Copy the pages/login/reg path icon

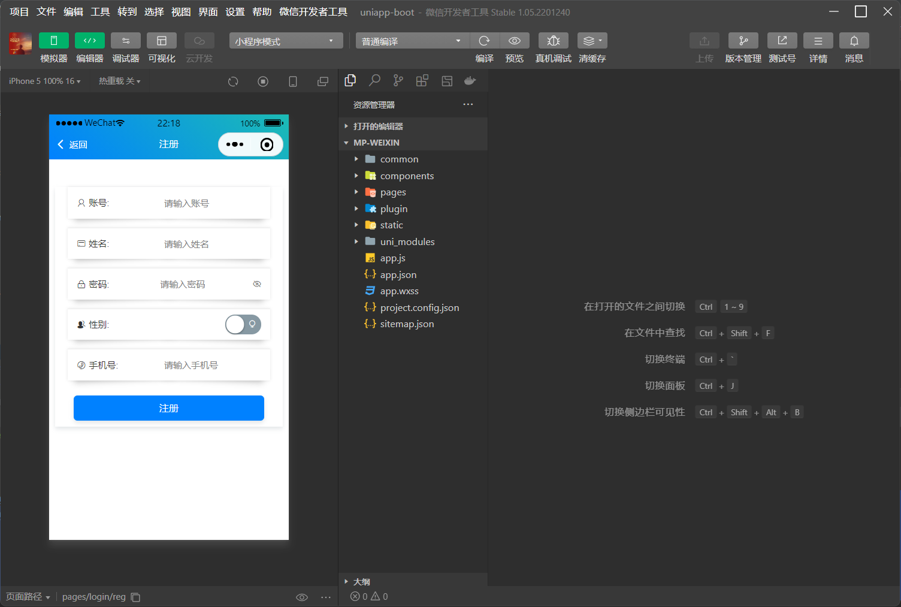136,597
